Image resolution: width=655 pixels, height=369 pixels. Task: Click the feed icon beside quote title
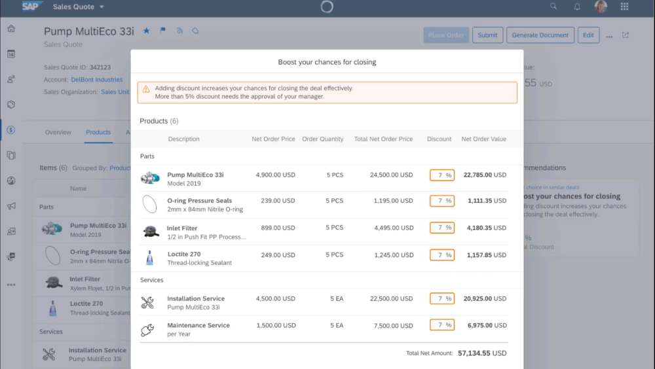coord(179,31)
